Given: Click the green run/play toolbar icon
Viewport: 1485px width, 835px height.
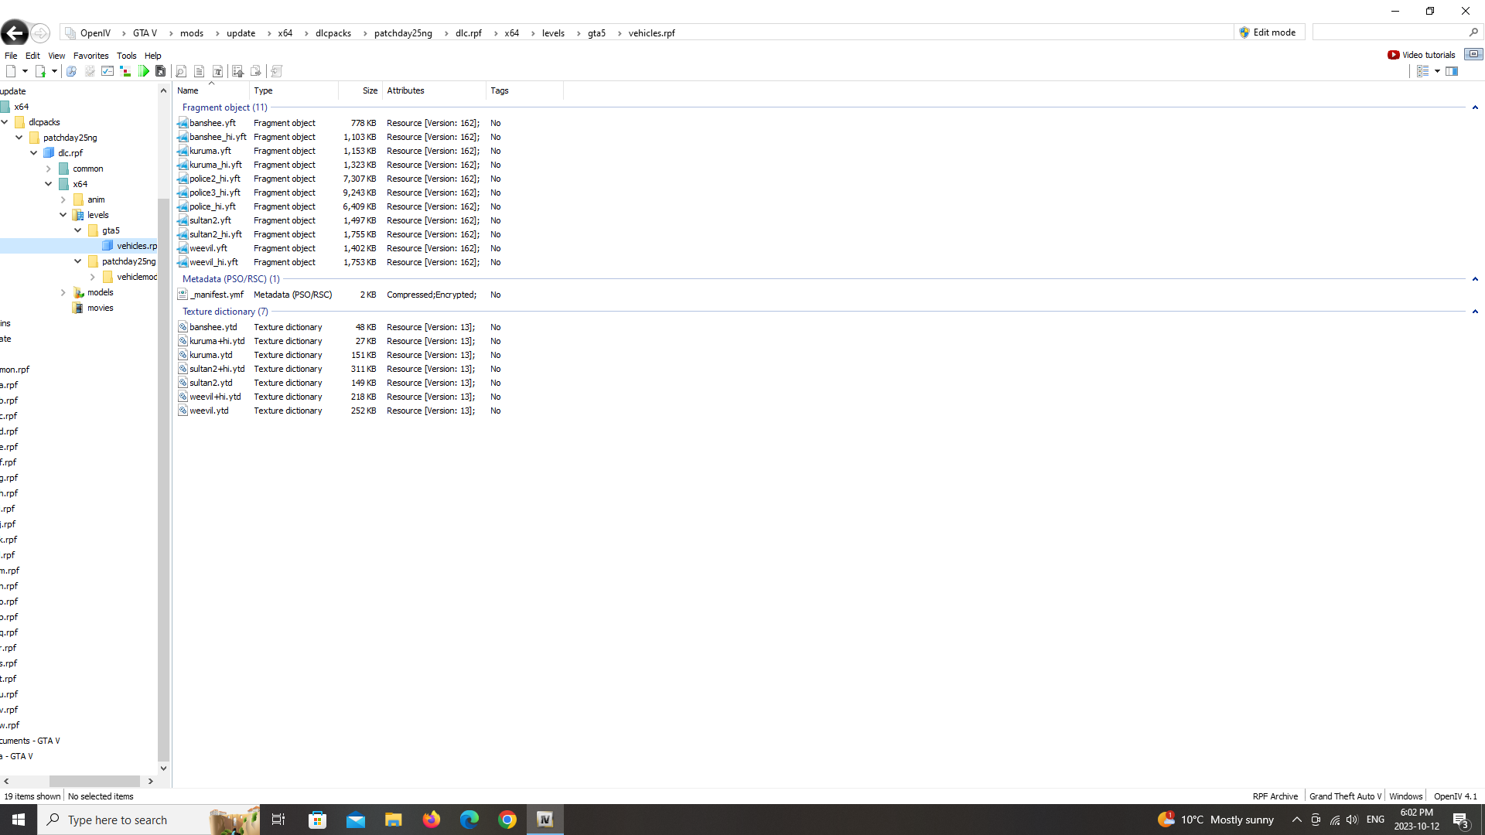Looking at the screenshot, I should pos(144,71).
